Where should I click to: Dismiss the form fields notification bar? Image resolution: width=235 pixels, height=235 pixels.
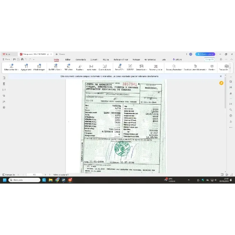221,76
